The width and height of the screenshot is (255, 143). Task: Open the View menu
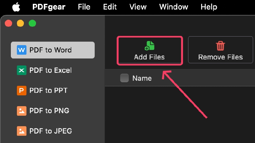click(138, 7)
